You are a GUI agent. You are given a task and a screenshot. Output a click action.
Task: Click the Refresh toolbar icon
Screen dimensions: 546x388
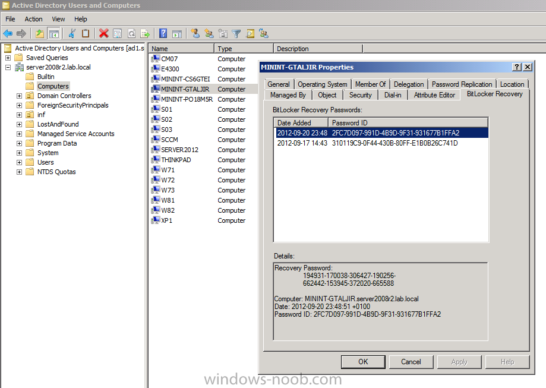tap(132, 33)
